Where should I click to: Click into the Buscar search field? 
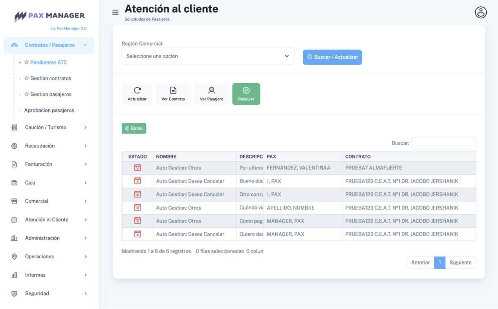(x=443, y=143)
